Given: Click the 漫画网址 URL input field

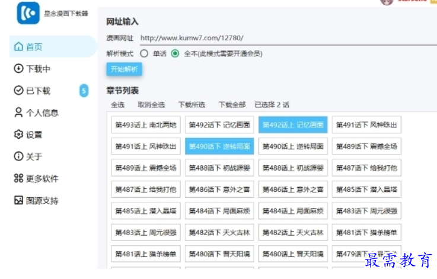Looking at the screenshot, I should (288, 38).
